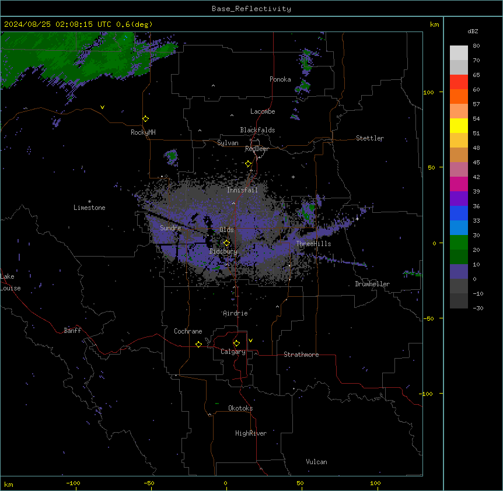The width and height of the screenshot is (503, 491).
Task: Select the Olds town label
Action: tap(226, 230)
